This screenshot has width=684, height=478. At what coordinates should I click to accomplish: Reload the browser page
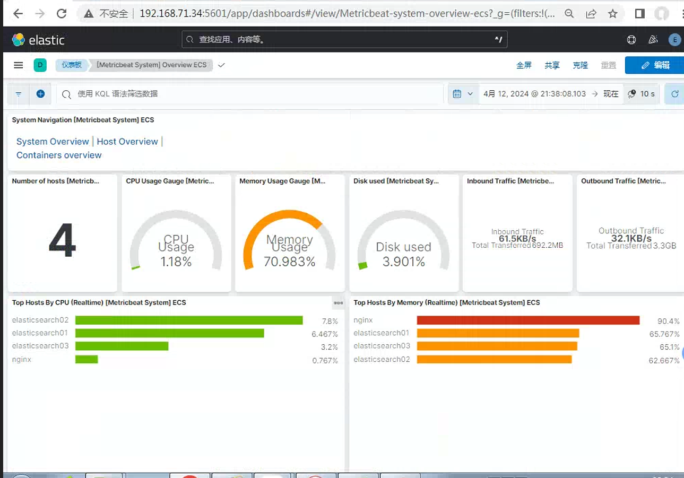pos(62,14)
